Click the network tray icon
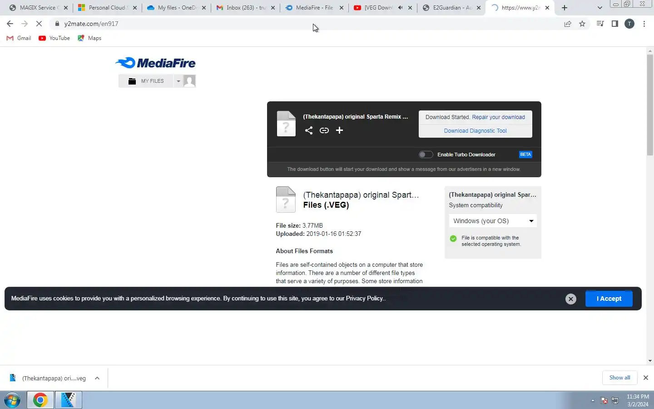This screenshot has width=654, height=409. point(615,400)
